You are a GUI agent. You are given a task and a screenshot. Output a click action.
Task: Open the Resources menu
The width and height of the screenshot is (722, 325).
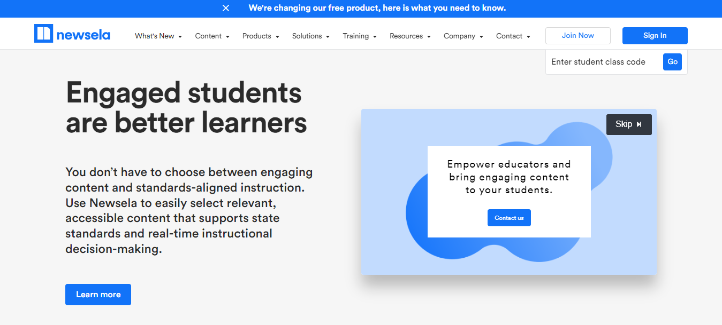pyautogui.click(x=406, y=36)
